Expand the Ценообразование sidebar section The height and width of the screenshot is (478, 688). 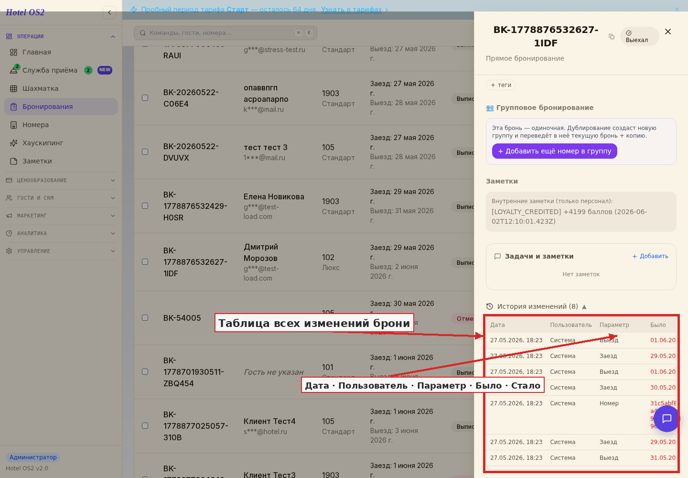coord(61,180)
